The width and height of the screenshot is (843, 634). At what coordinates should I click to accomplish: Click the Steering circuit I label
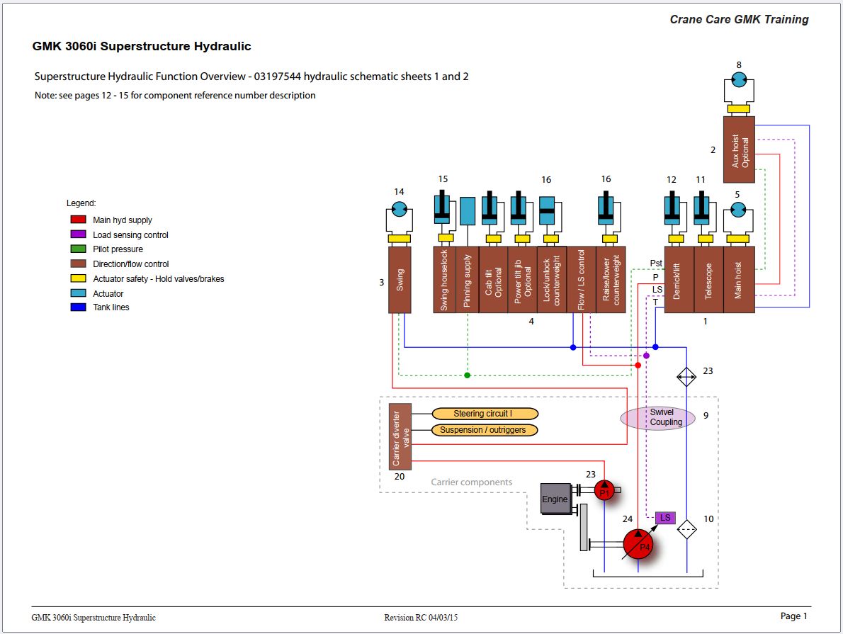(x=485, y=414)
